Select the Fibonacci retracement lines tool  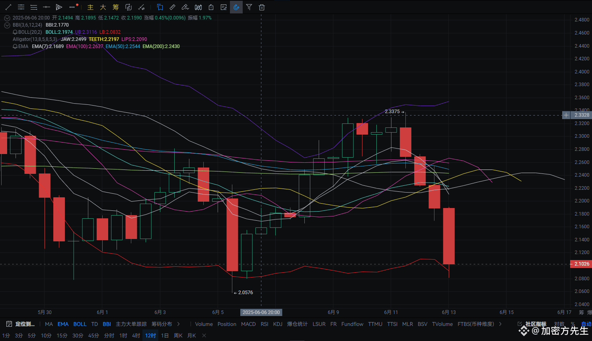pos(34,7)
